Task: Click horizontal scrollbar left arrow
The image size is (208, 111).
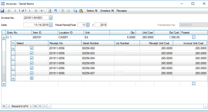Action: [49, 106]
